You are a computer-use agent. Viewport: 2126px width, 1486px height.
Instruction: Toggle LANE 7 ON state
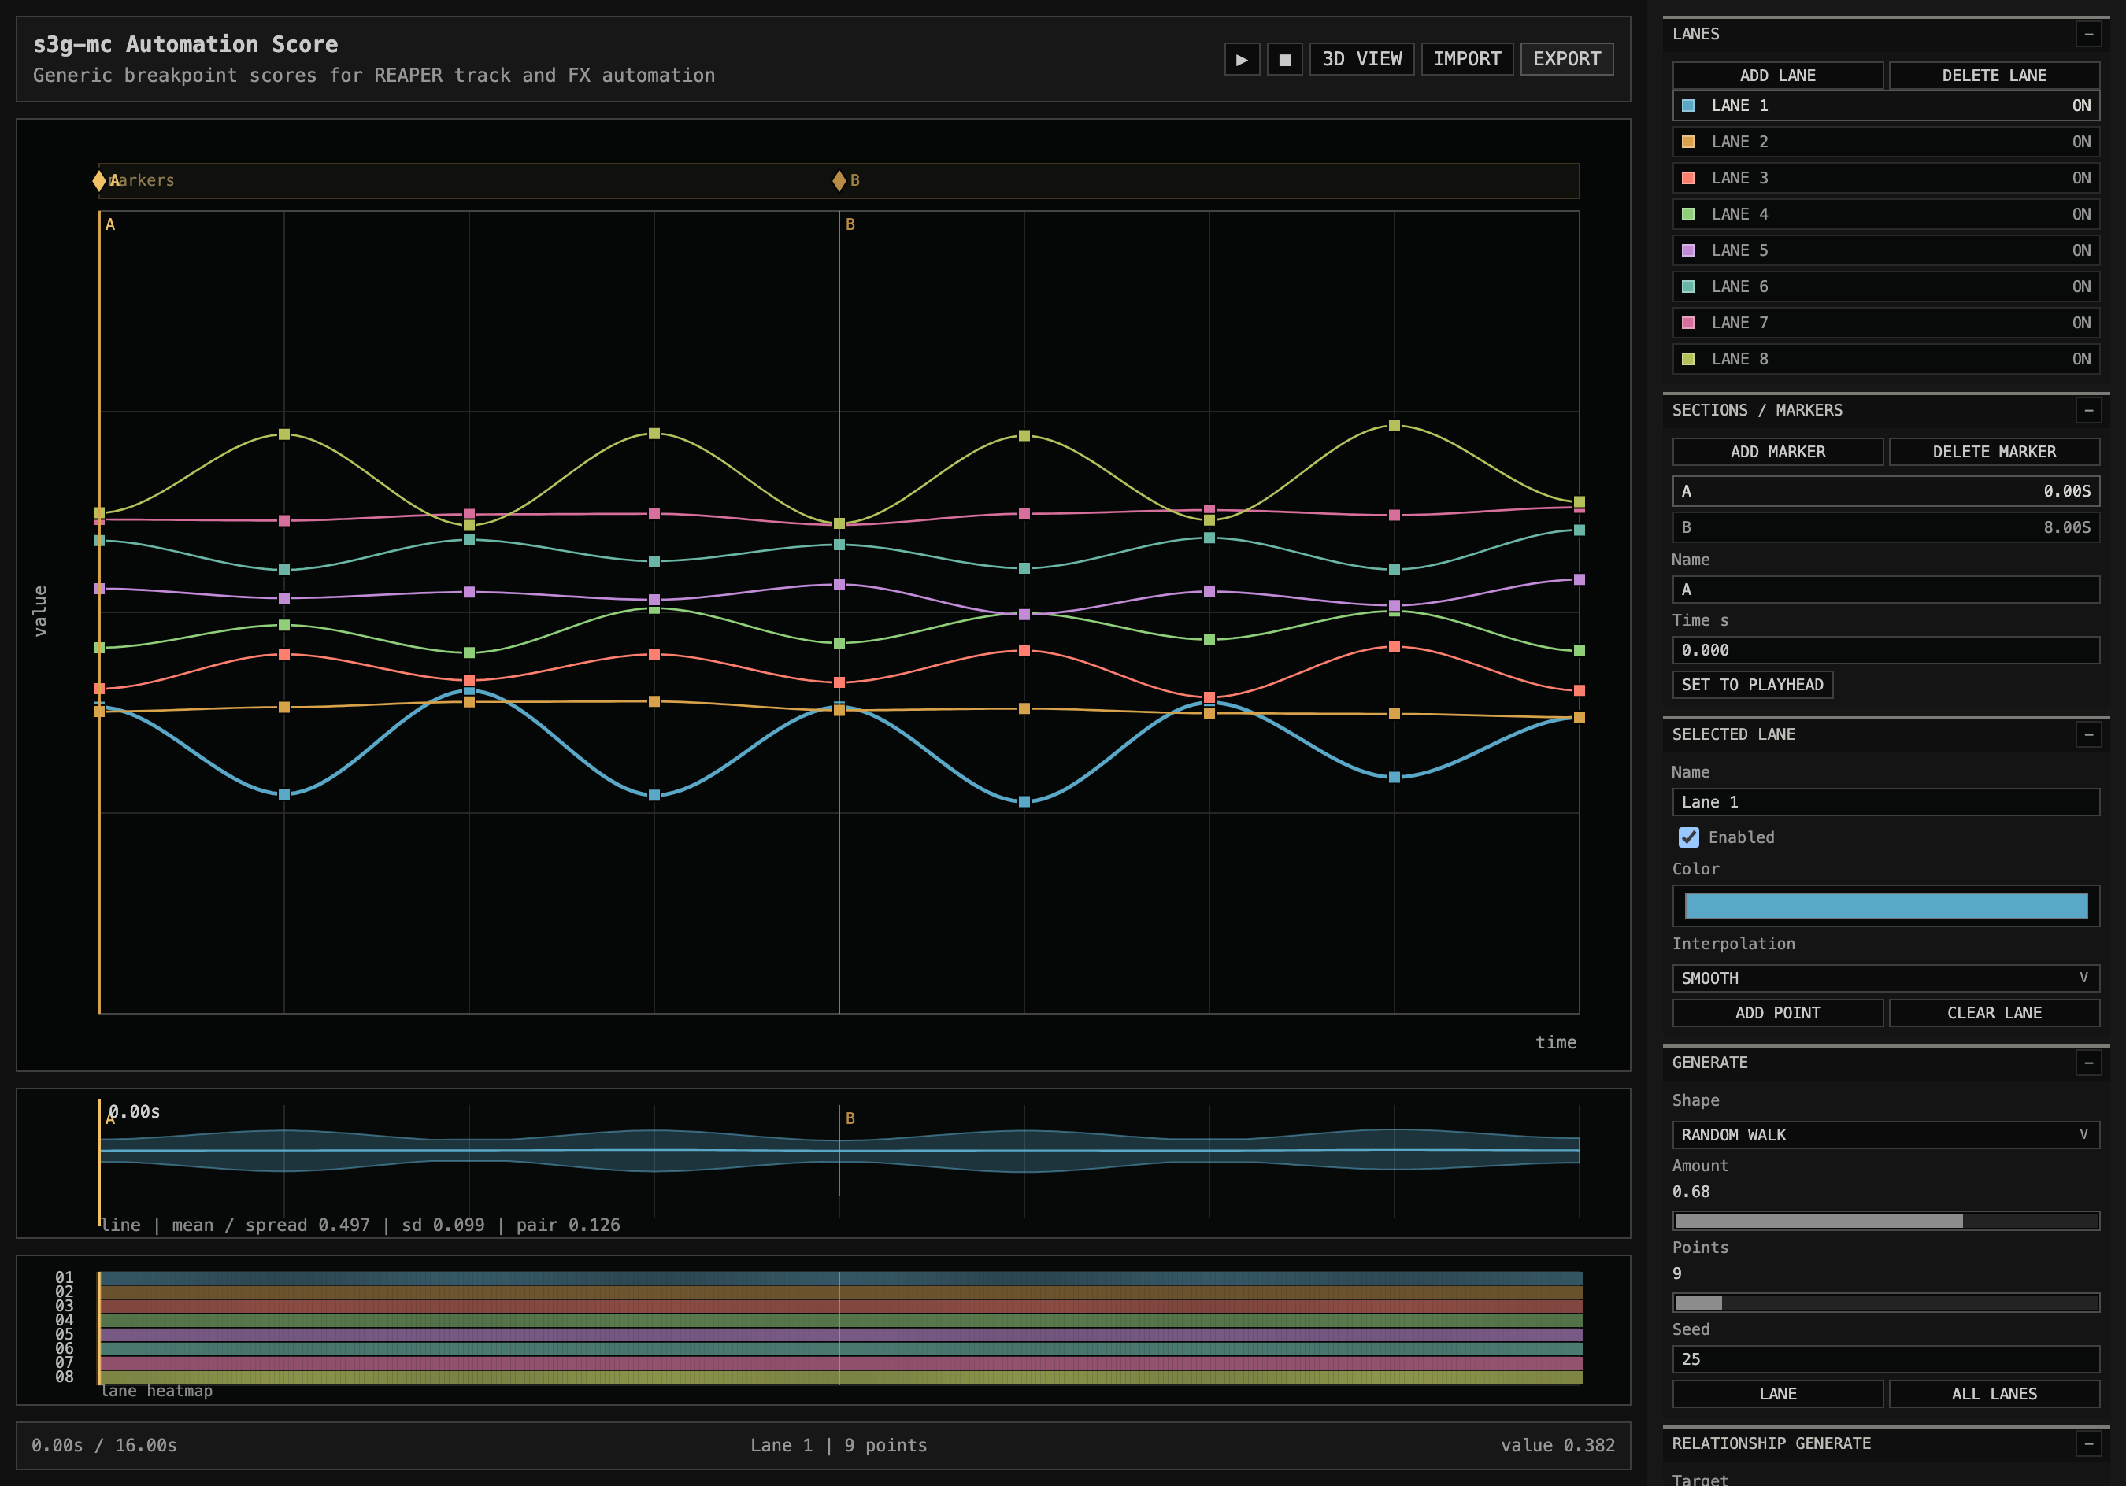[2080, 322]
